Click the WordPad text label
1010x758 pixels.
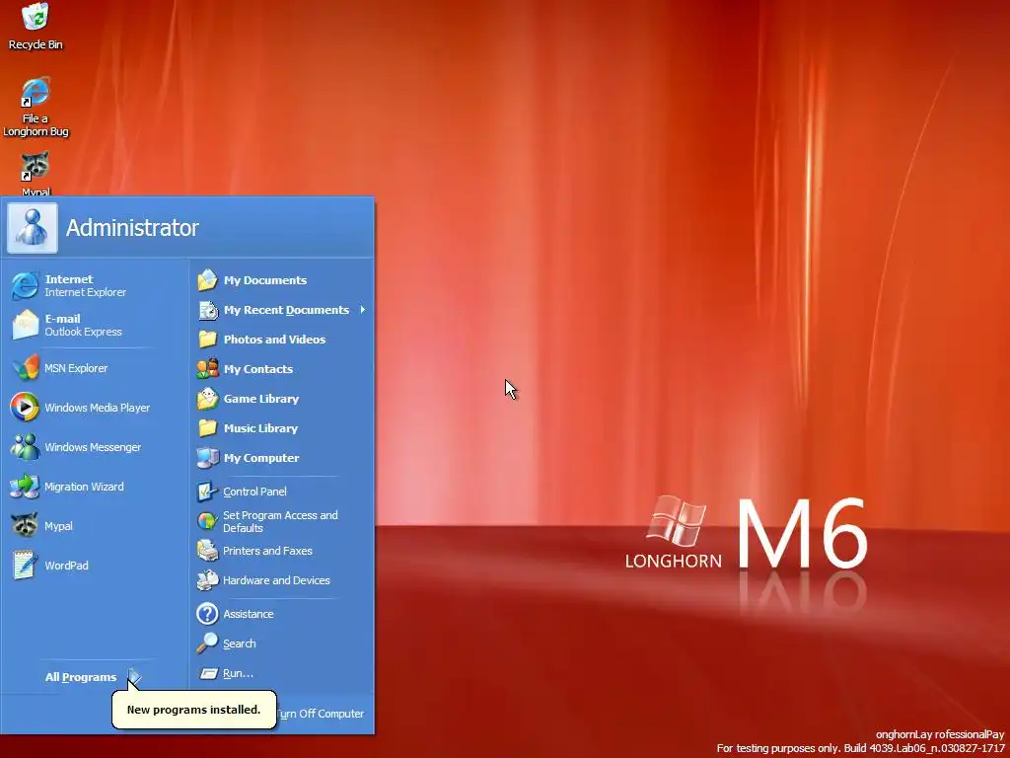click(x=66, y=566)
